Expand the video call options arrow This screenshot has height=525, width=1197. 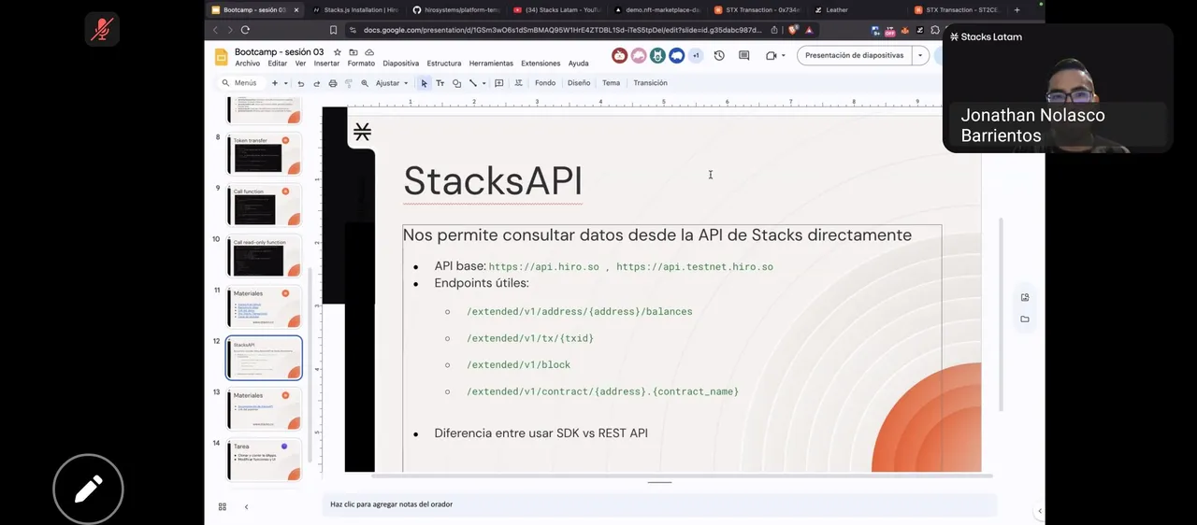[784, 55]
